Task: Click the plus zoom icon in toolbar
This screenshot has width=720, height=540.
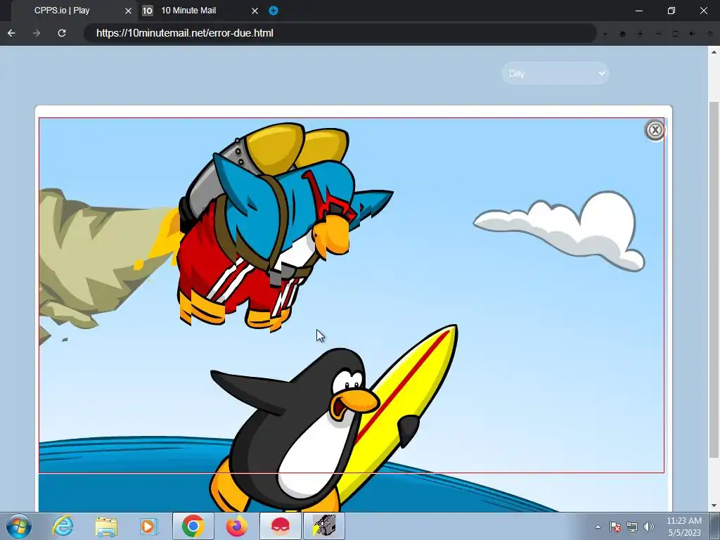Action: pos(640,34)
